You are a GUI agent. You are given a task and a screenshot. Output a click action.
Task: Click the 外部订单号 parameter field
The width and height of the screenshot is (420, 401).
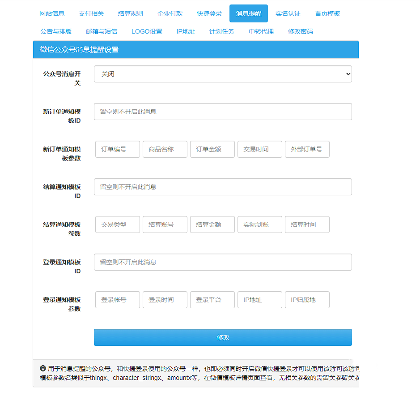(307, 149)
